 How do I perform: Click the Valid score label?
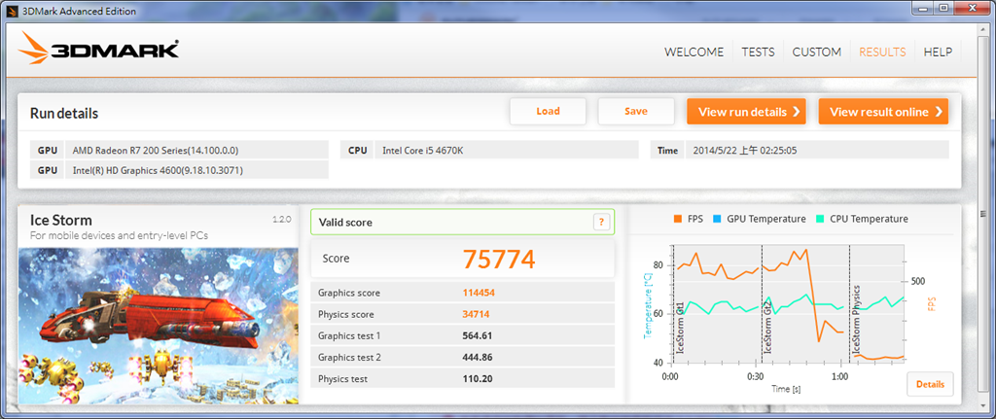point(345,223)
